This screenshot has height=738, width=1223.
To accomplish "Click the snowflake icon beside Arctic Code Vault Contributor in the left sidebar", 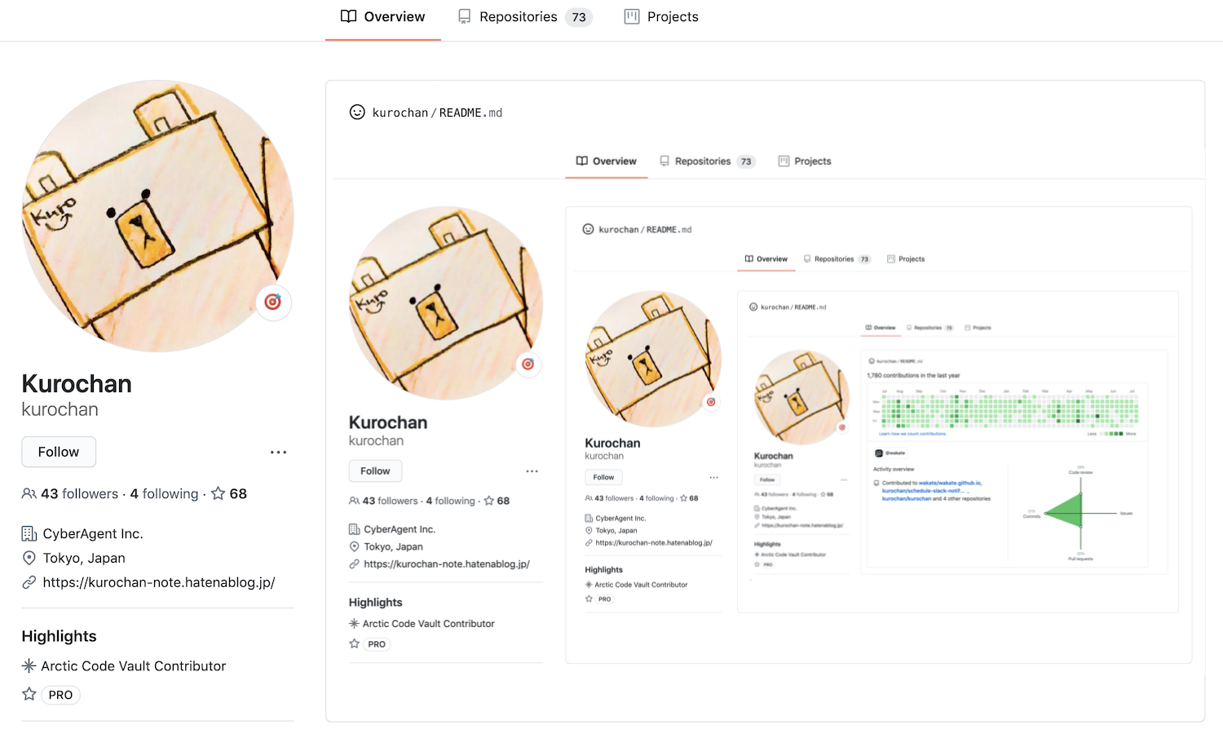I will [29, 666].
